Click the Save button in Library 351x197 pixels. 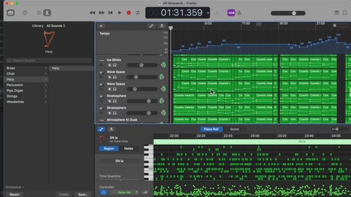(83, 195)
